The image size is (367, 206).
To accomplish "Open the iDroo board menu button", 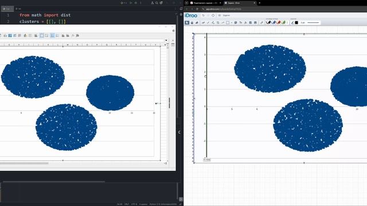I will click(x=219, y=15).
